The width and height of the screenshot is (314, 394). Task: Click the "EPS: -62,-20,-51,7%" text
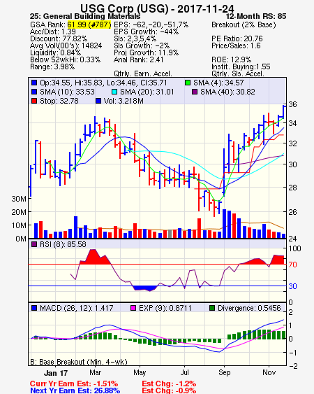click(x=151, y=24)
